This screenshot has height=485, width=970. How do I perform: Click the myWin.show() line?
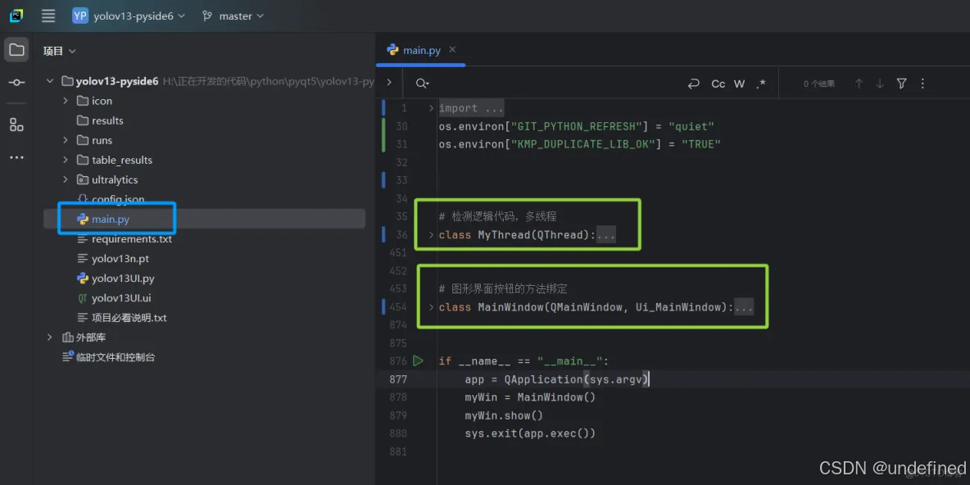(504, 415)
